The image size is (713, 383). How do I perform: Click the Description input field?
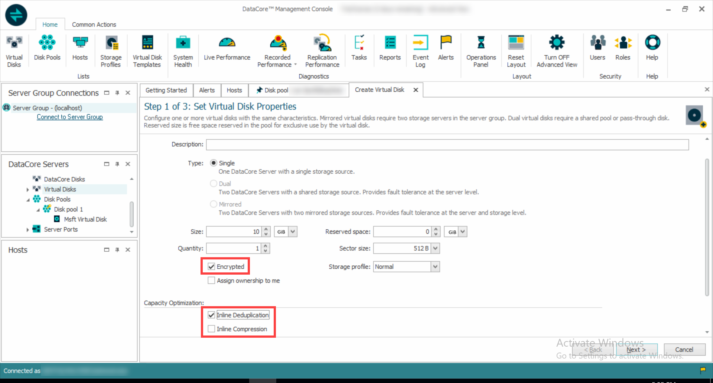447,144
